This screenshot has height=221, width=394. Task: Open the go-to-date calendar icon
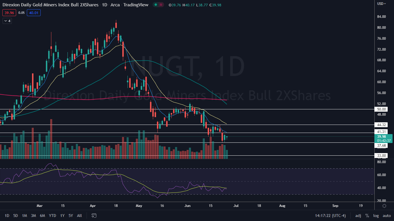94,215
